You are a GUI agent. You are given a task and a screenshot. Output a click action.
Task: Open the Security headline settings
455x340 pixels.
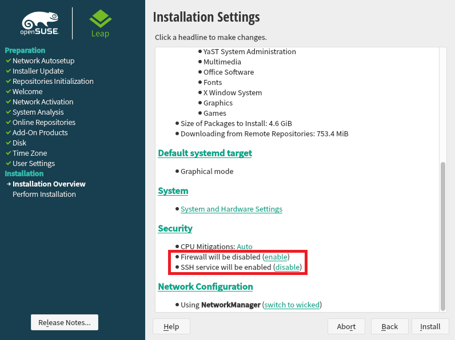pyautogui.click(x=175, y=228)
